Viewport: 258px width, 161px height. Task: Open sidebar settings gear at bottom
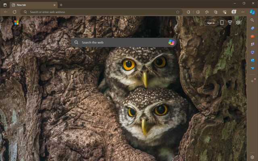coord(252,157)
